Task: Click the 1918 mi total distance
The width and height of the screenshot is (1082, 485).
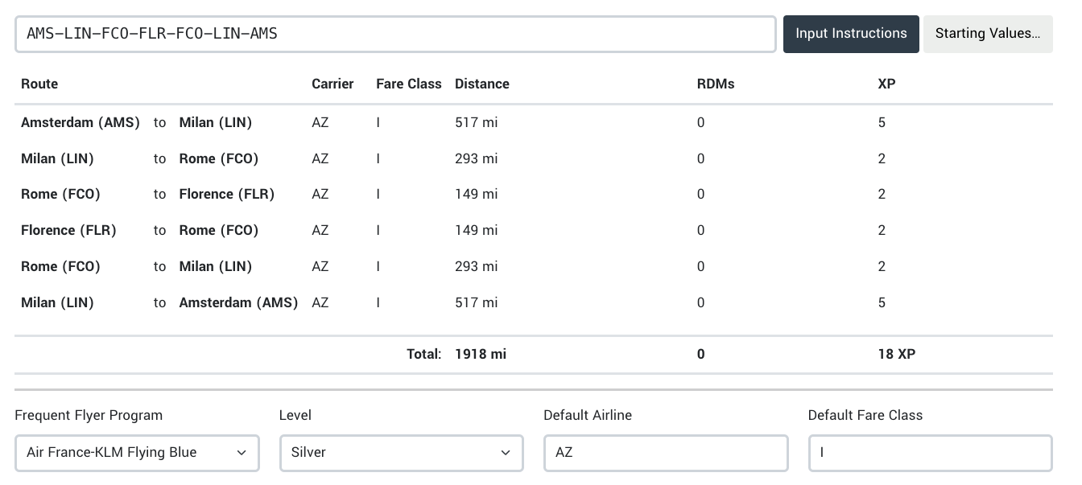Action: point(480,354)
